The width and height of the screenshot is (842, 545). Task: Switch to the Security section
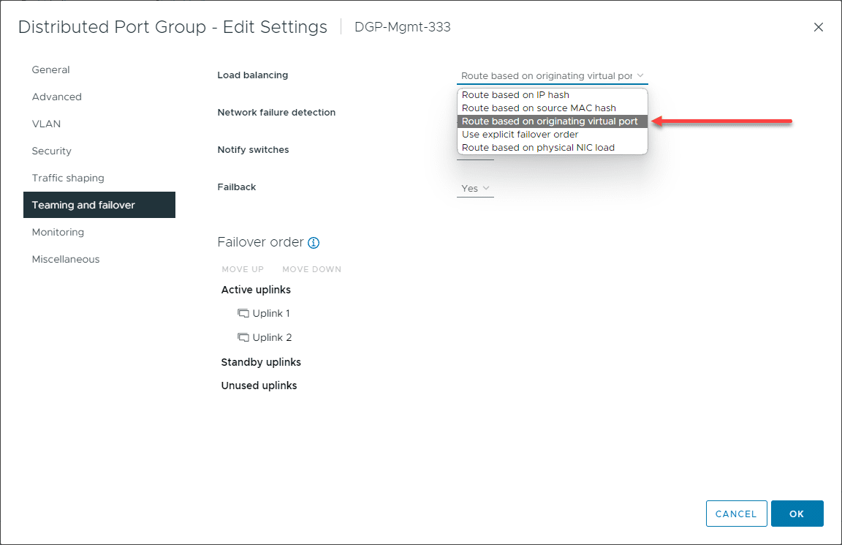click(x=51, y=151)
